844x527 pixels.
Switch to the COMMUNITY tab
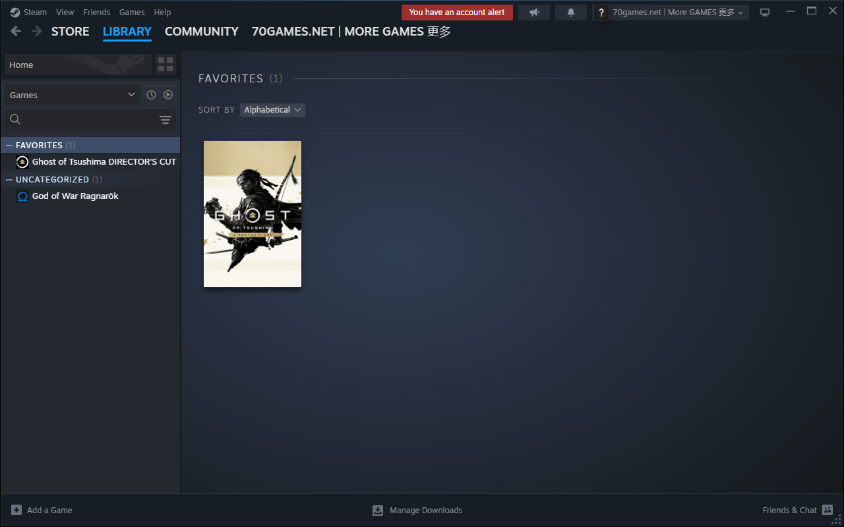point(202,31)
